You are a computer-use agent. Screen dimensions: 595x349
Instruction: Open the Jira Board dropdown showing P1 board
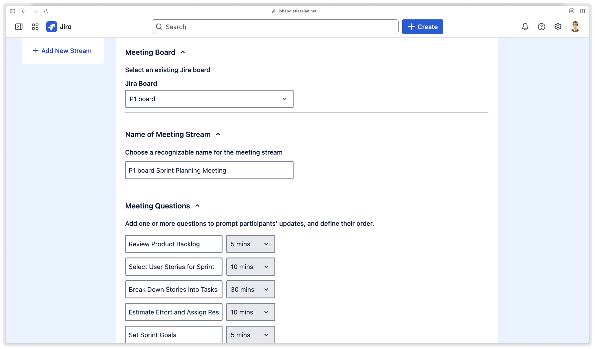coord(209,99)
